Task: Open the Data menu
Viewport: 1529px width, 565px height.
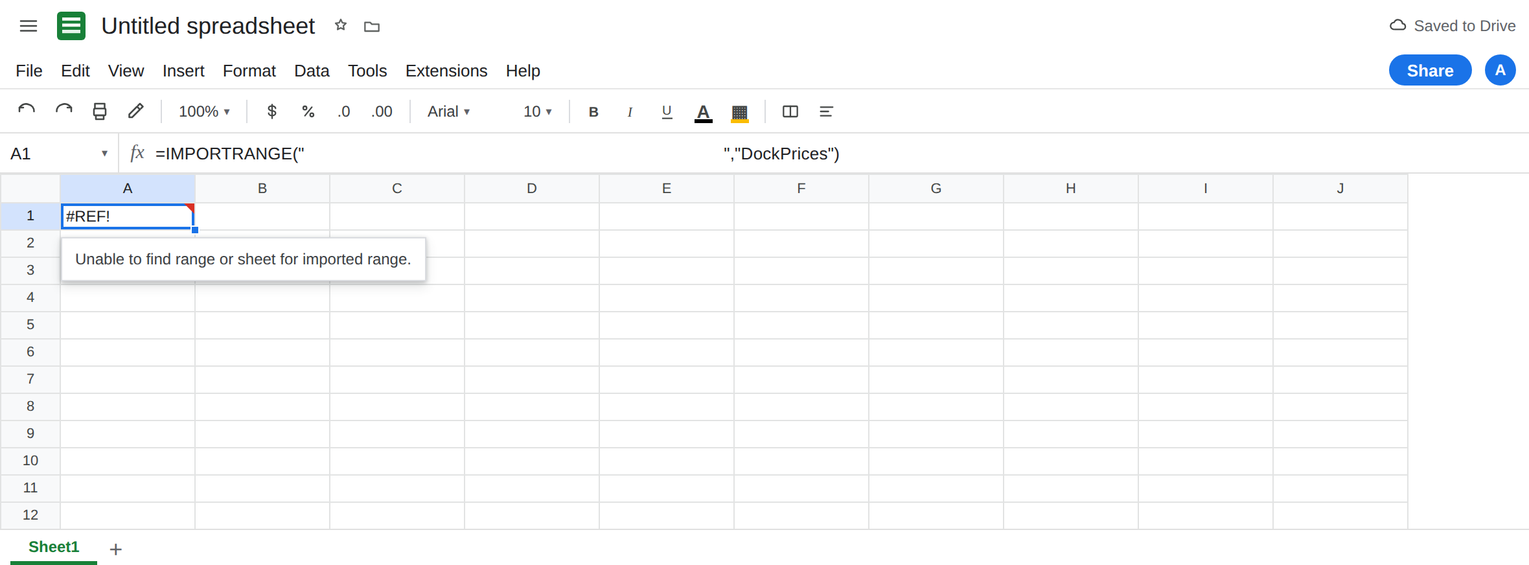Action: coord(312,71)
